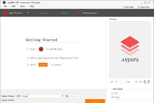Expand the Add File(s) dropdown arrow
This screenshot has height=103, width=154.
(x=28, y=13)
